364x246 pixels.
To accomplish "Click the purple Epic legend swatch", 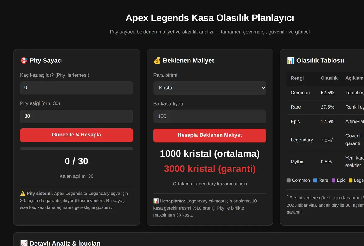I will [333, 180].
